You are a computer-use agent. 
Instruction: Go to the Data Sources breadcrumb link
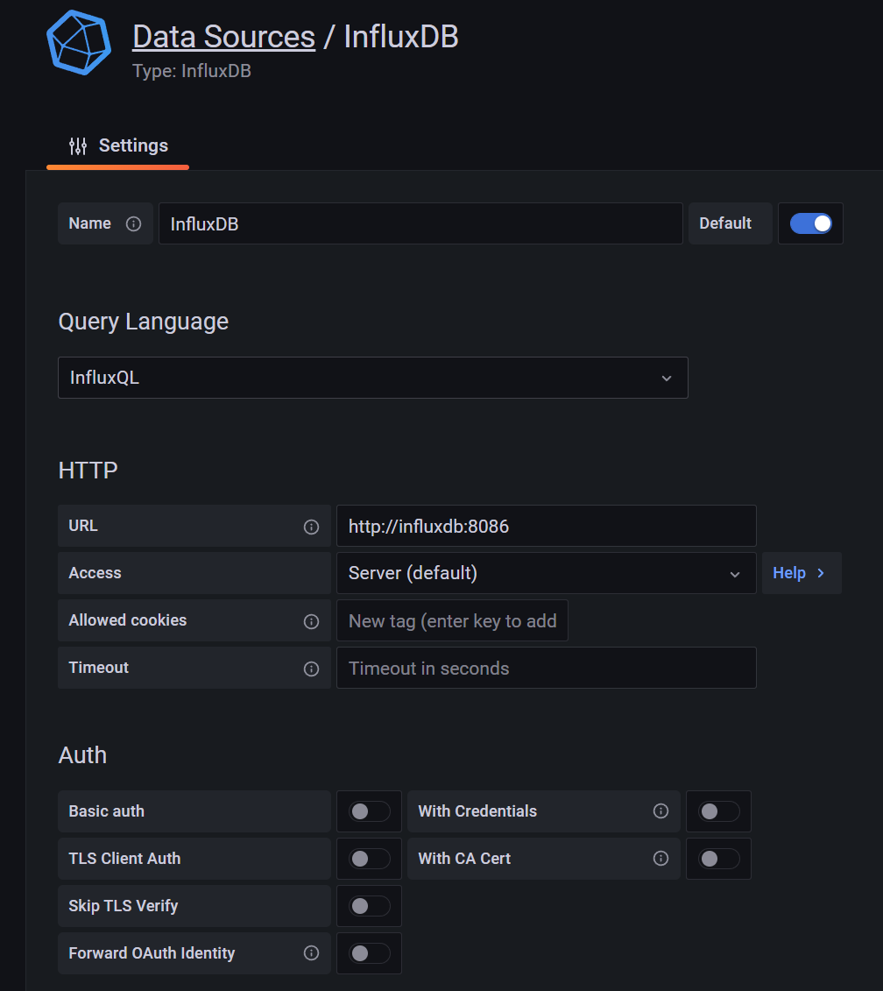[x=223, y=37]
